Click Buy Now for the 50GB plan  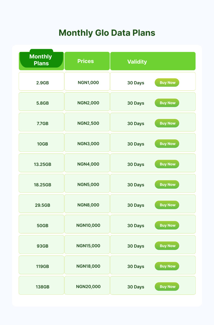(167, 225)
